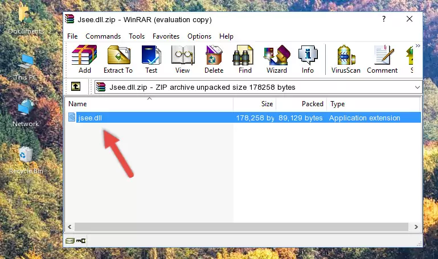Run Test on the archive
Viewport: 438px width, 259px height.
(151, 59)
